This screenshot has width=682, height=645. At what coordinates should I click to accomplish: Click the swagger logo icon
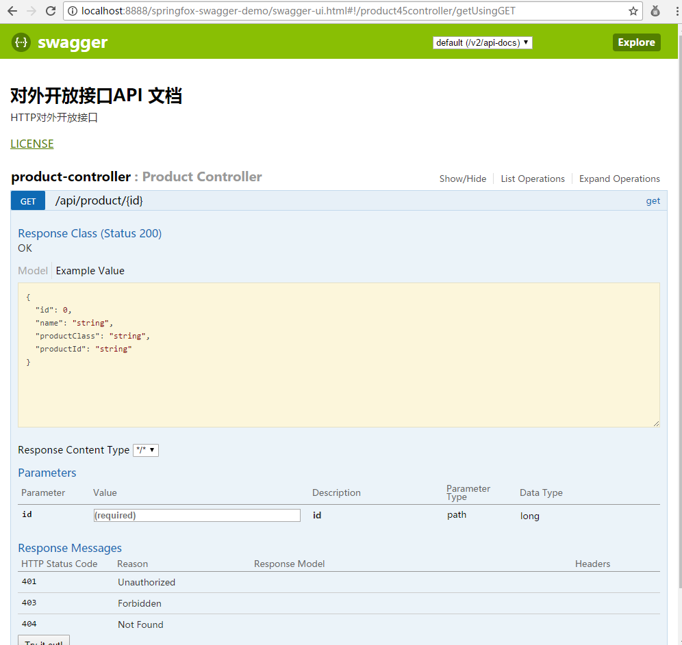(x=21, y=42)
